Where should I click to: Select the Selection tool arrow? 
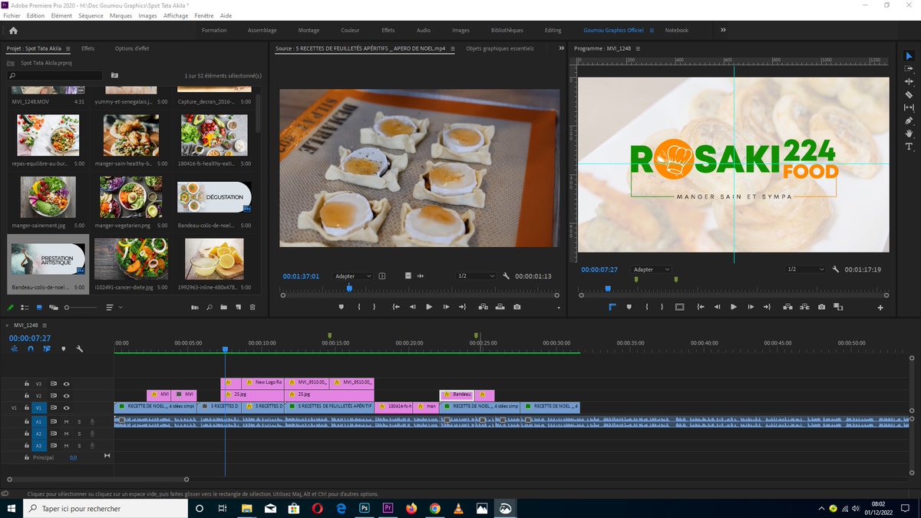[909, 55]
